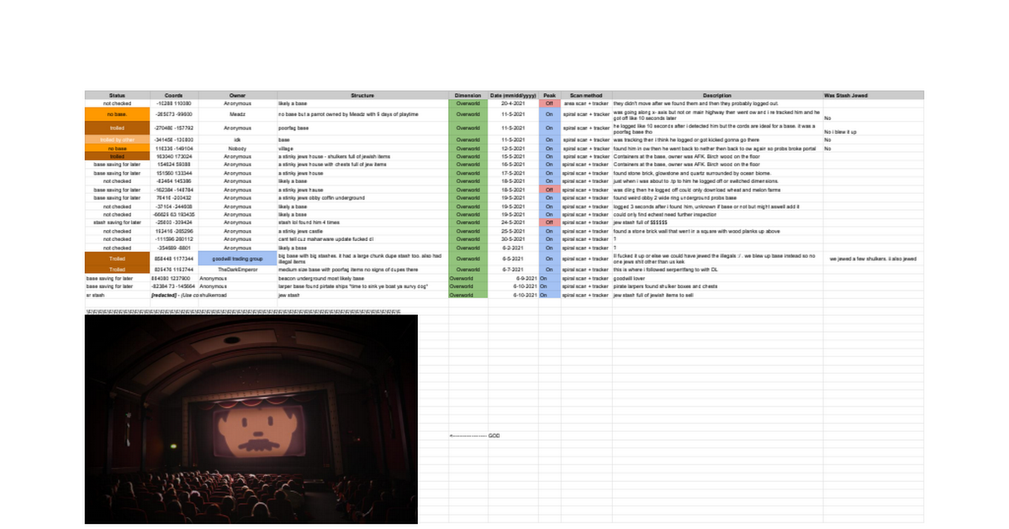The width and height of the screenshot is (1009, 529).
Task: Select the Coords column header
Action: tap(174, 96)
